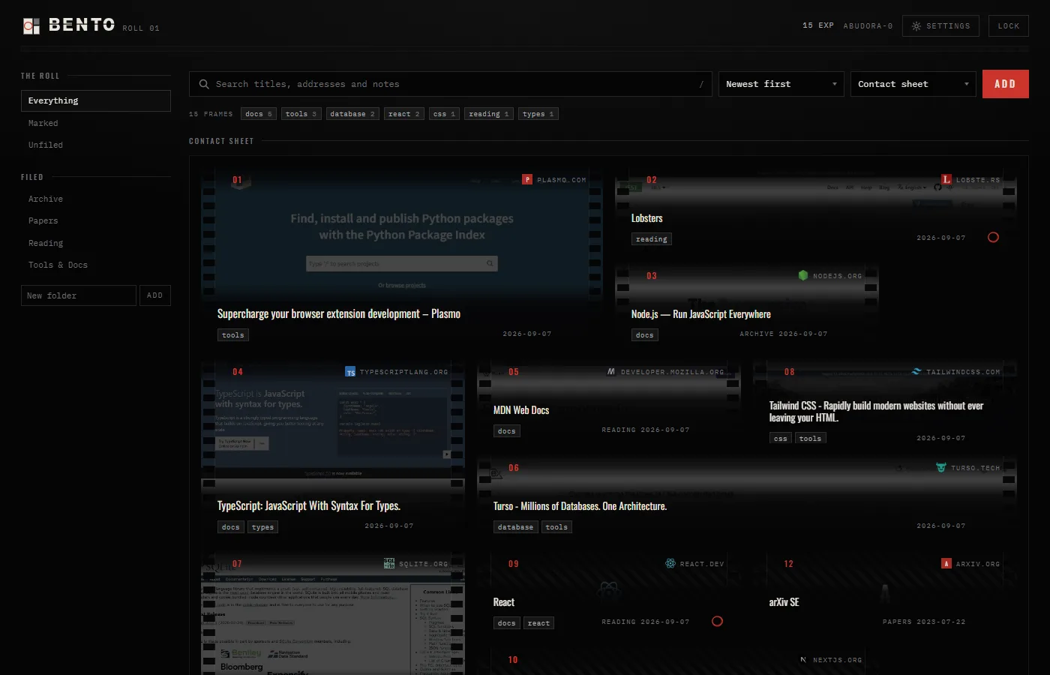Open the Turso bookmark title

point(580,506)
